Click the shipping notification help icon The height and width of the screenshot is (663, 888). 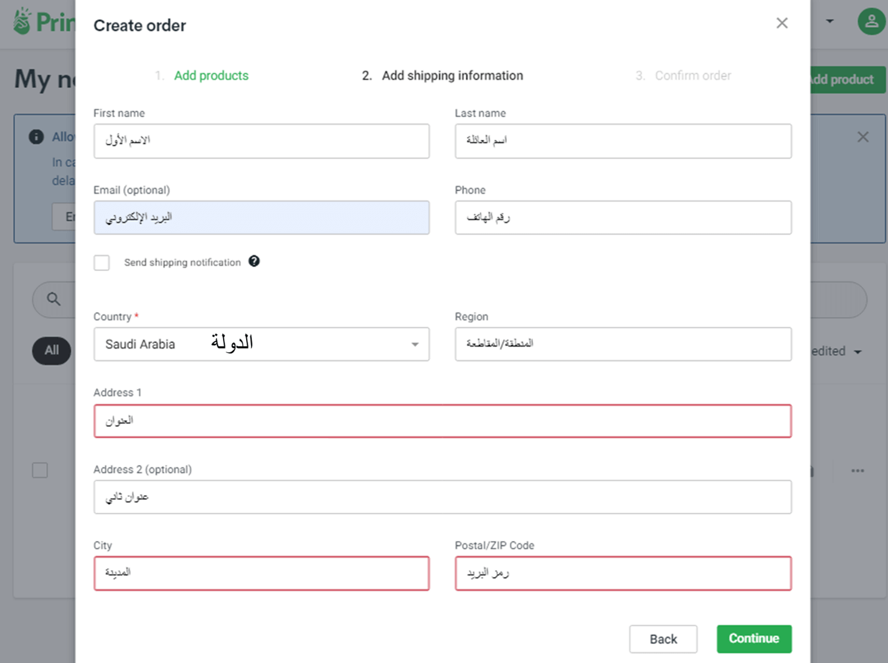click(x=254, y=261)
